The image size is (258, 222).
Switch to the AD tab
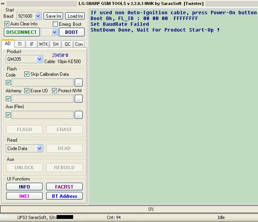(8, 43)
